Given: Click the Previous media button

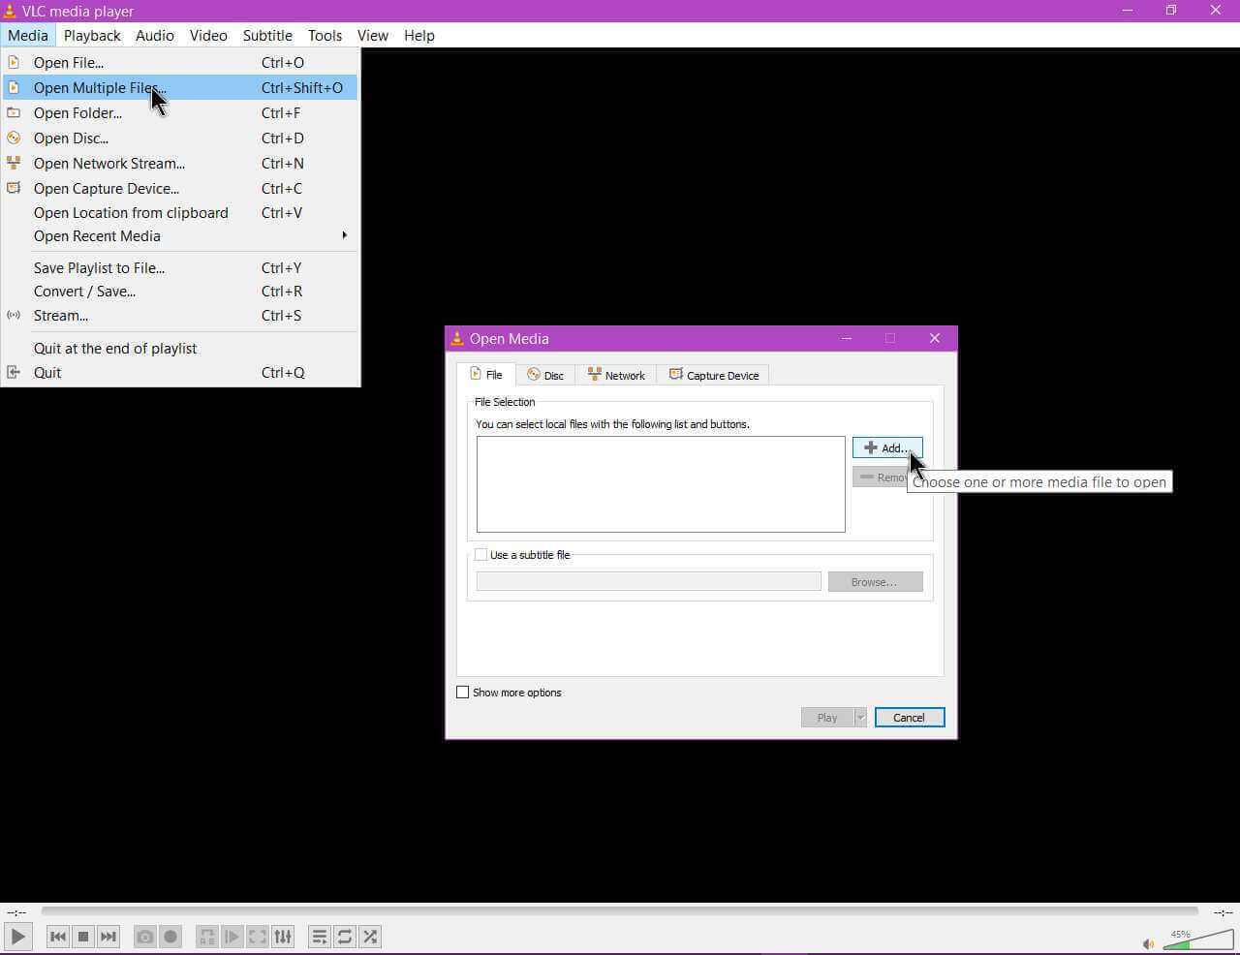Looking at the screenshot, I should click(58, 937).
